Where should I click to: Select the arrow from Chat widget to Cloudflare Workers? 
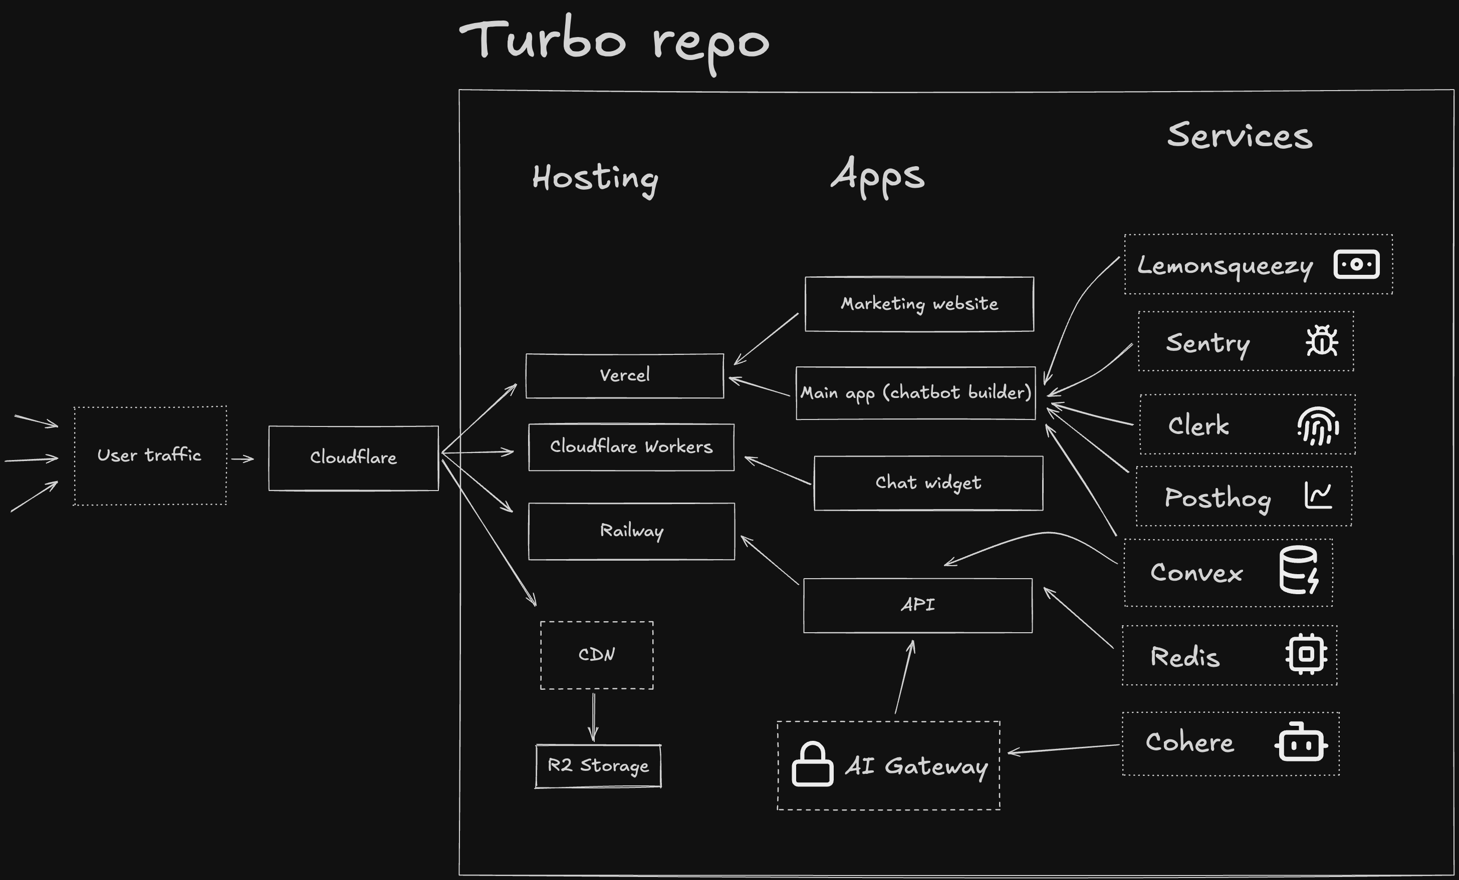[778, 470]
